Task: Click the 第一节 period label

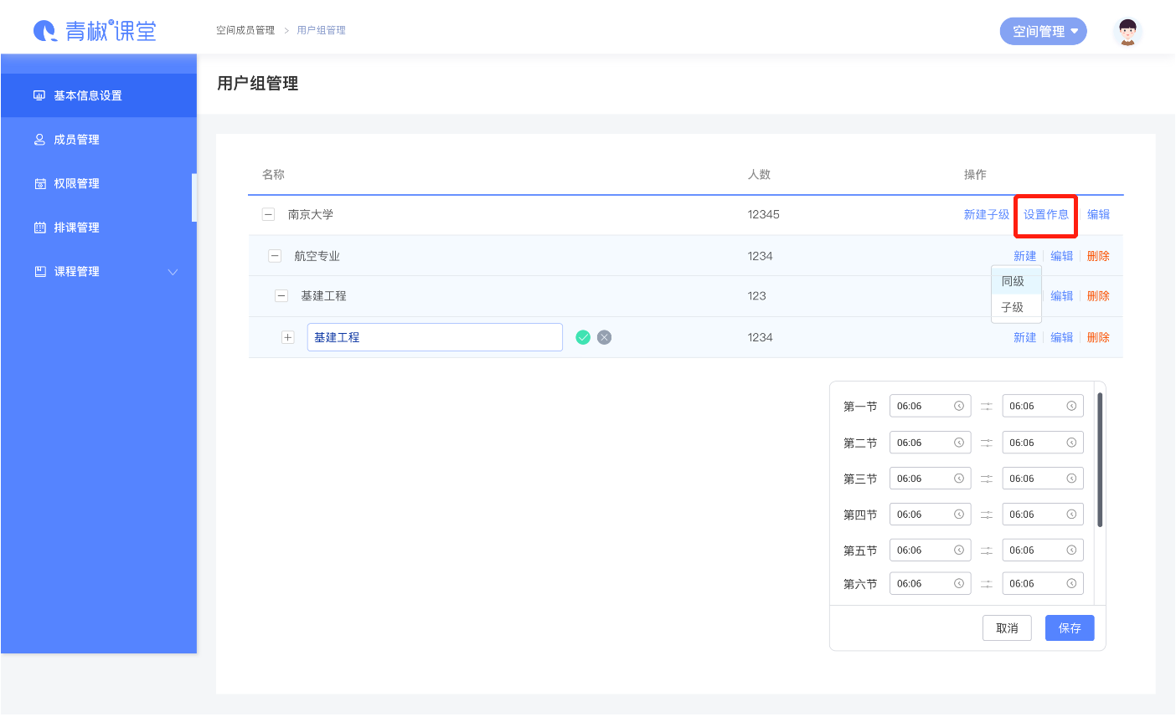Action: pyautogui.click(x=860, y=407)
